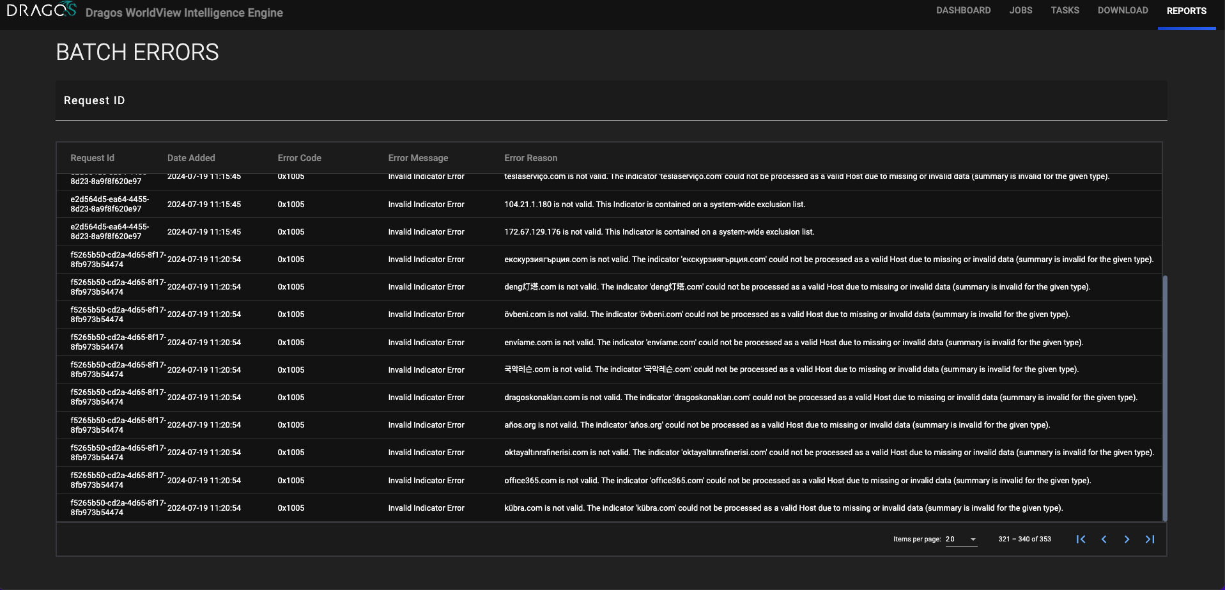The image size is (1225, 590).
Task: Click the años.org error reason
Action: point(777,425)
